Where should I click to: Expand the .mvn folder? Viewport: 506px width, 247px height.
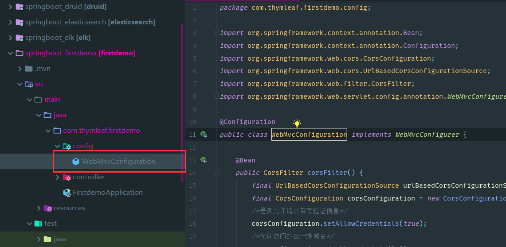click(x=20, y=69)
